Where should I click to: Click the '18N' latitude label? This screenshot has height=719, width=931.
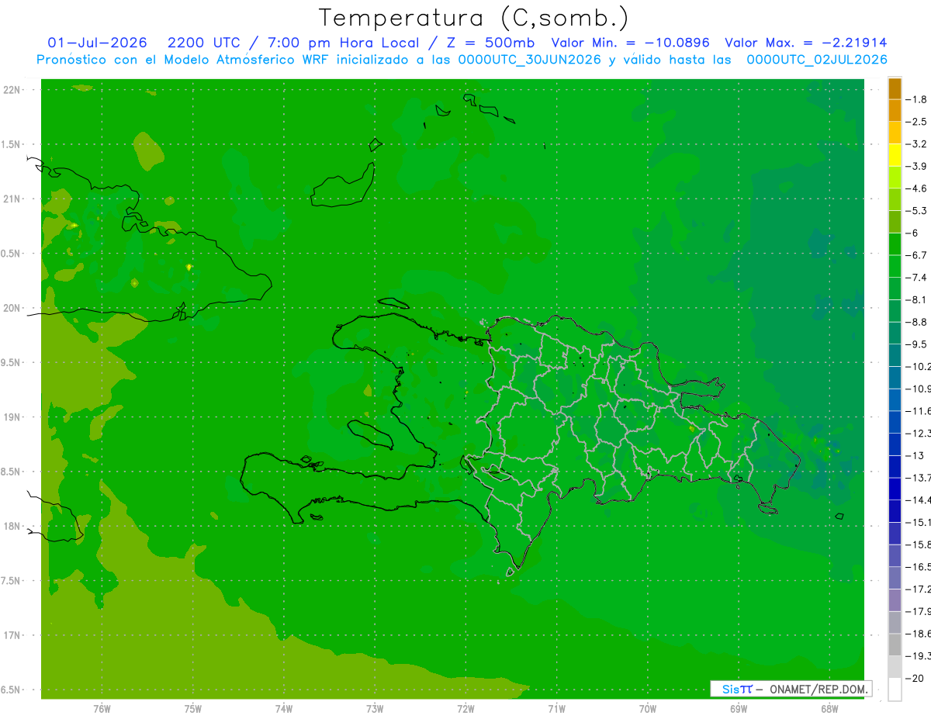pos(10,527)
